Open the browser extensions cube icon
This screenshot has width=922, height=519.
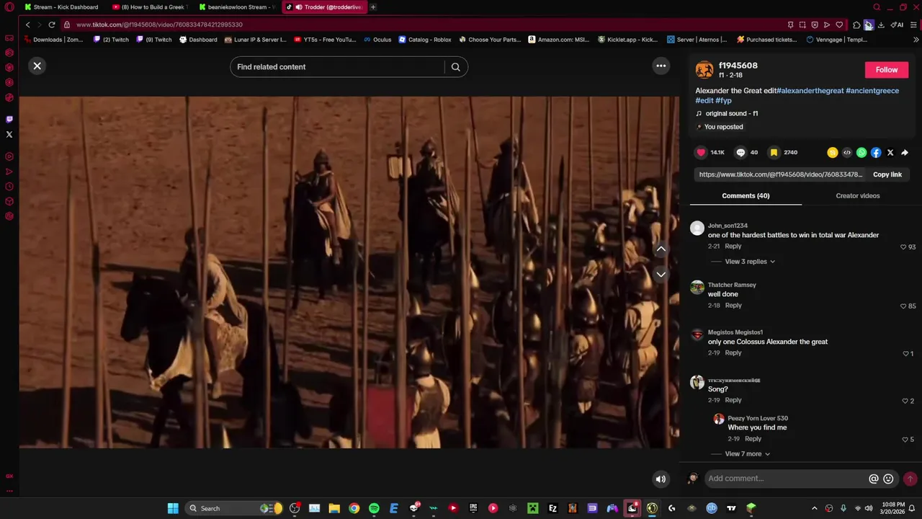click(856, 25)
